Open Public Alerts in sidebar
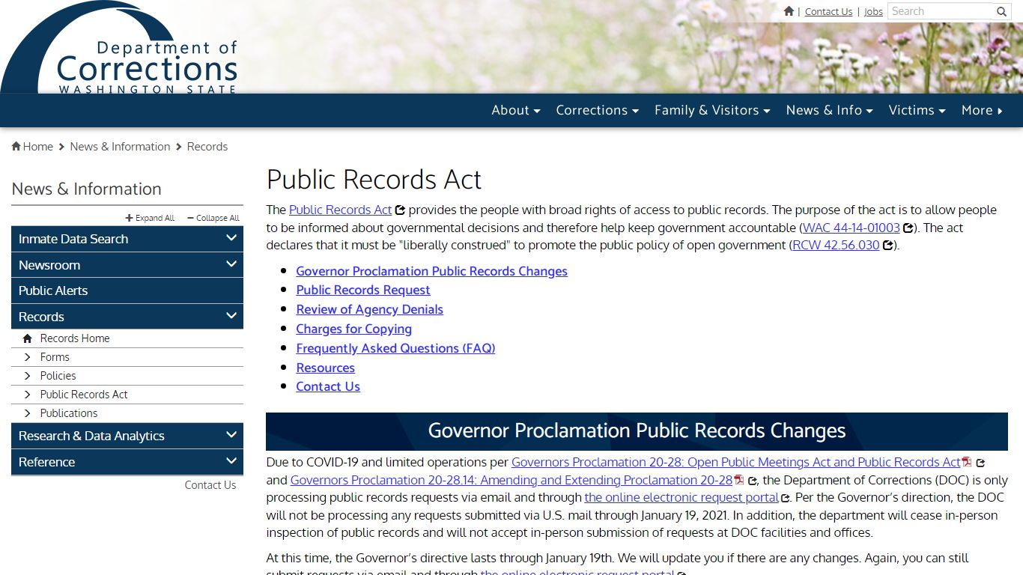This screenshot has height=575, width=1023. click(x=127, y=290)
